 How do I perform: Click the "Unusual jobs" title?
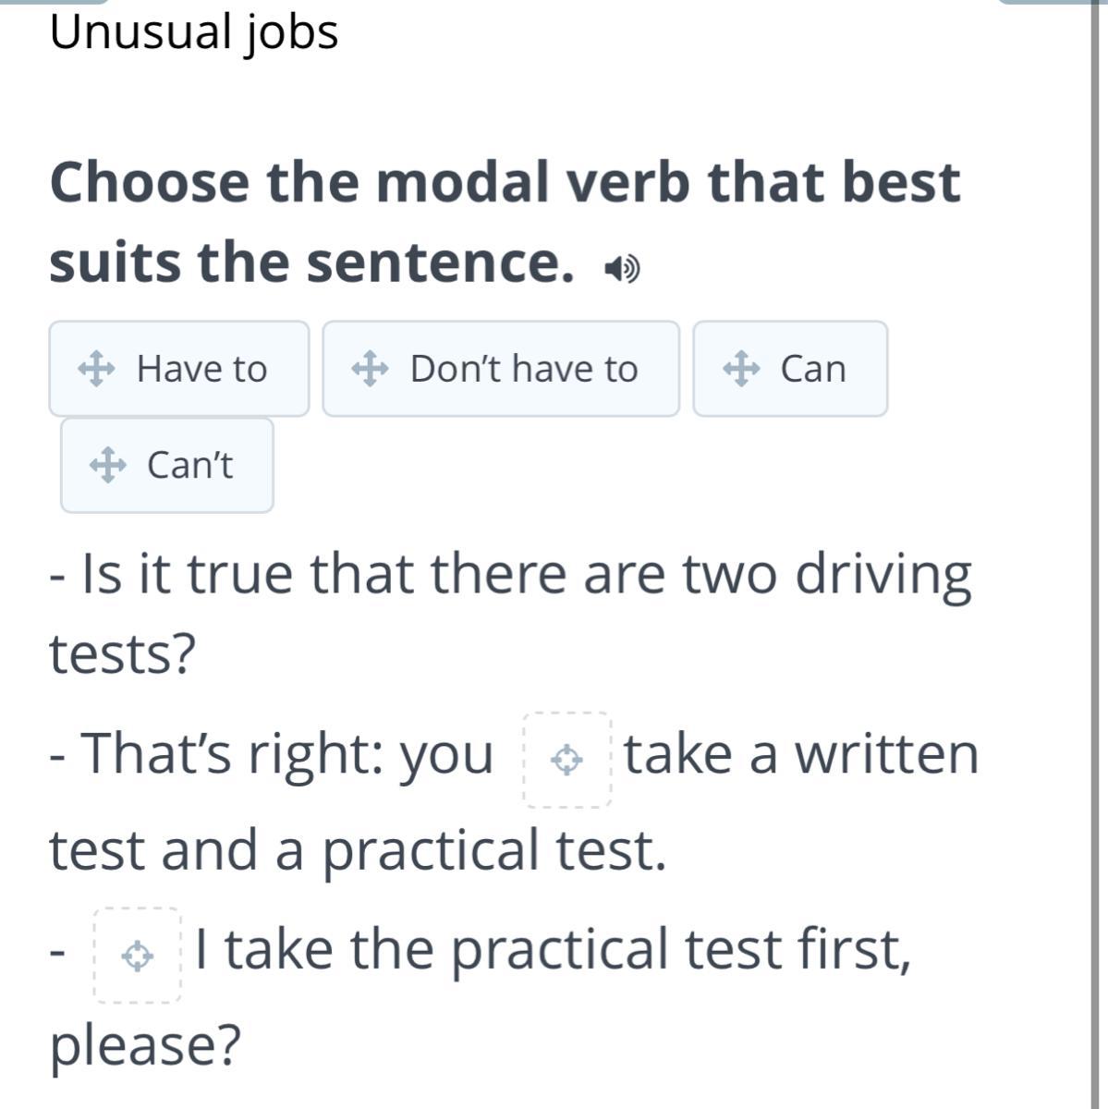click(194, 32)
